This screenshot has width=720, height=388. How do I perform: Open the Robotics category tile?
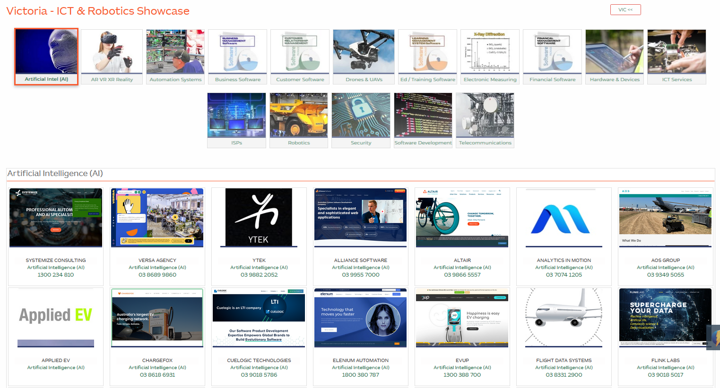coord(299,120)
